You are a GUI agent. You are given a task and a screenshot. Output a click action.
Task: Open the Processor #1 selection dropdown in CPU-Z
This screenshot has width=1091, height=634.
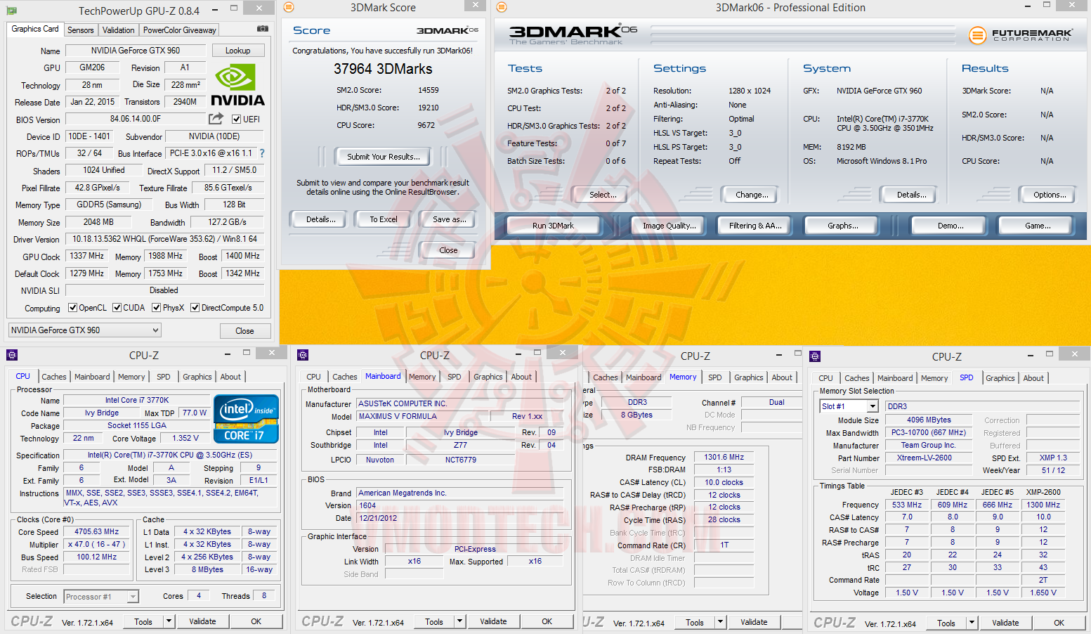(101, 597)
